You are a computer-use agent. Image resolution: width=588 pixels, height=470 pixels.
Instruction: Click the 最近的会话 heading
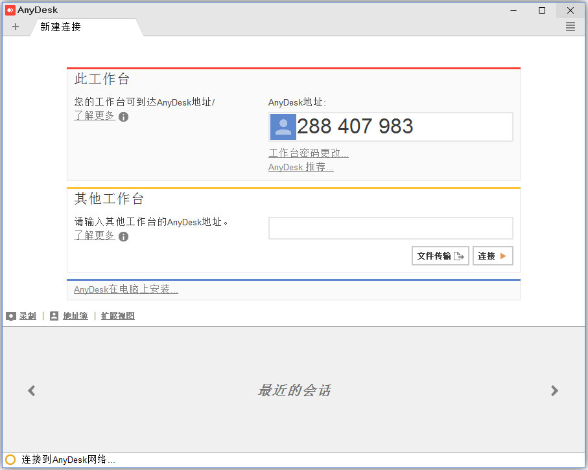pos(294,390)
